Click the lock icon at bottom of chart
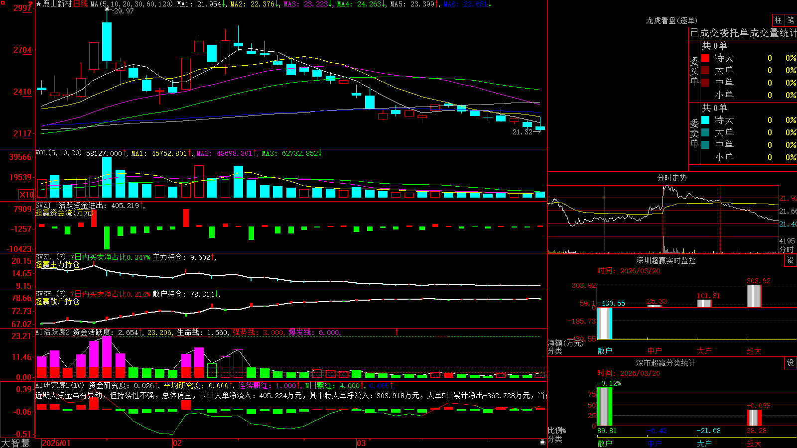Image resolution: width=797 pixels, height=448 pixels. (x=543, y=442)
